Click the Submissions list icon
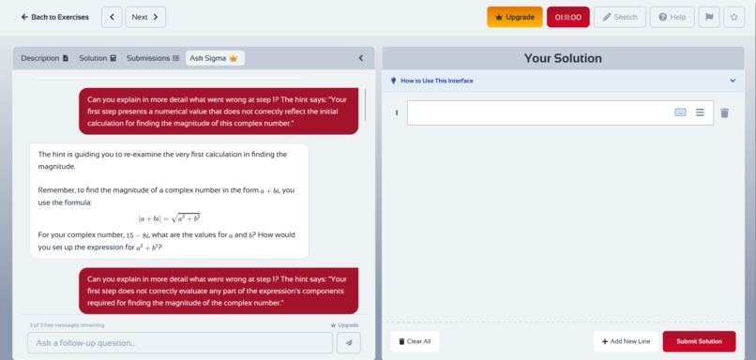 tap(176, 58)
